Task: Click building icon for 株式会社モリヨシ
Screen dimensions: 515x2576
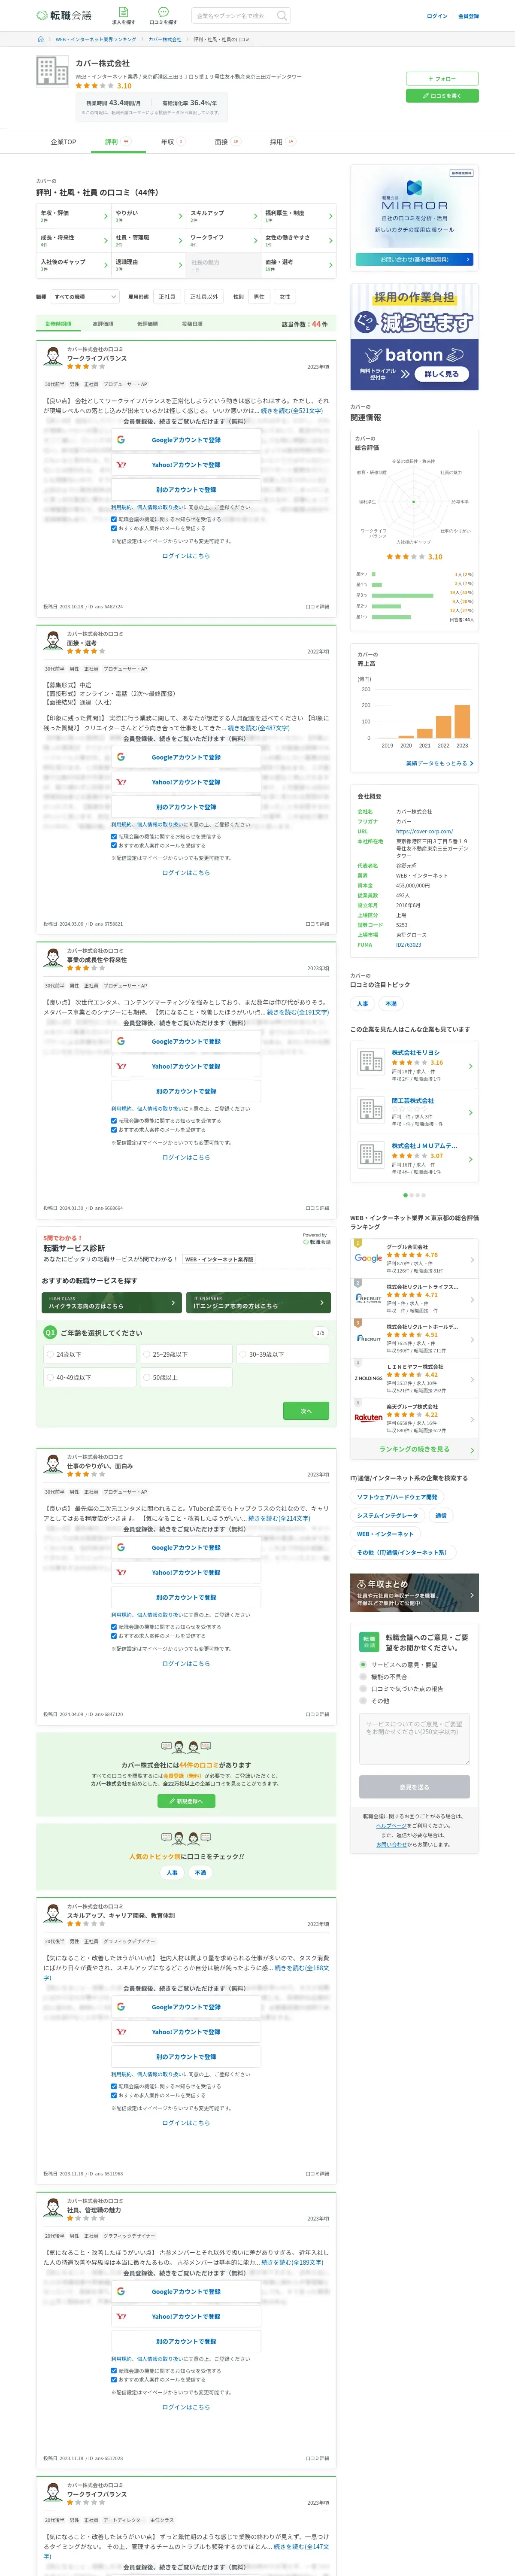Action: pos(371,1063)
